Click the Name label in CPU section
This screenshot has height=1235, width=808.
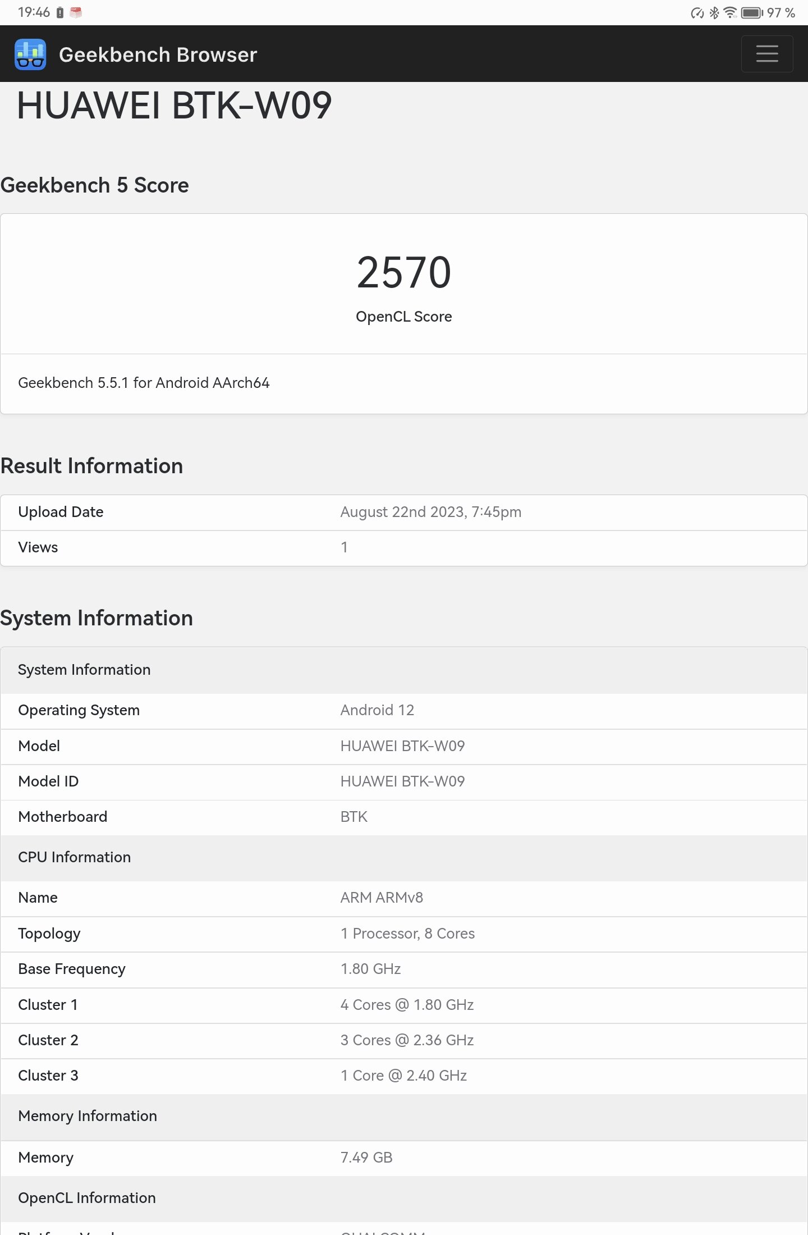pos(38,898)
